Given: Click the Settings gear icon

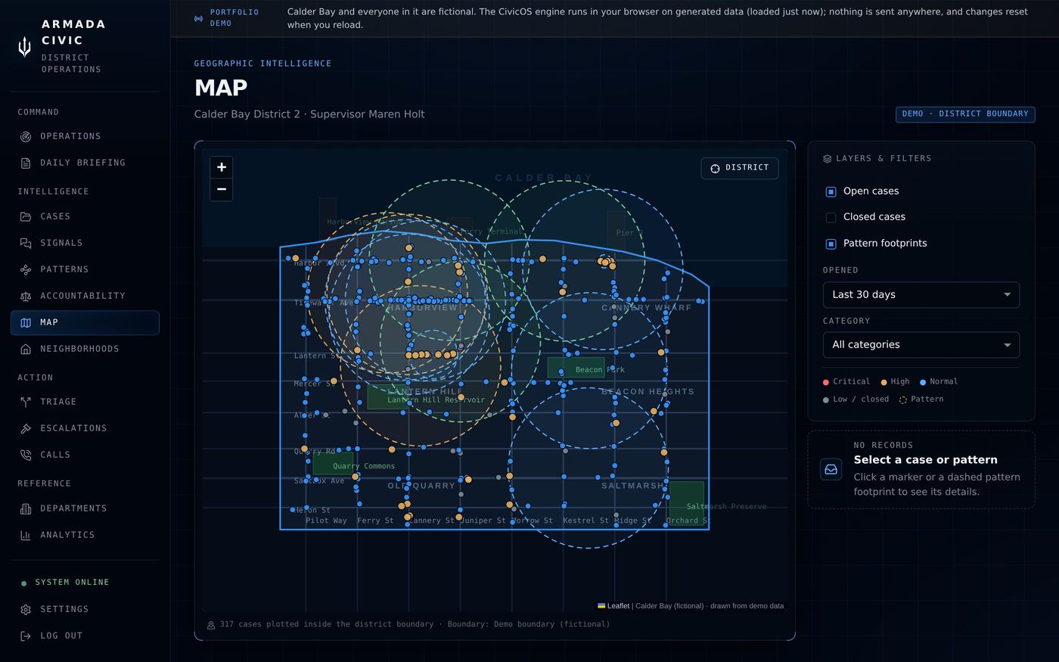Looking at the screenshot, I should [26, 609].
